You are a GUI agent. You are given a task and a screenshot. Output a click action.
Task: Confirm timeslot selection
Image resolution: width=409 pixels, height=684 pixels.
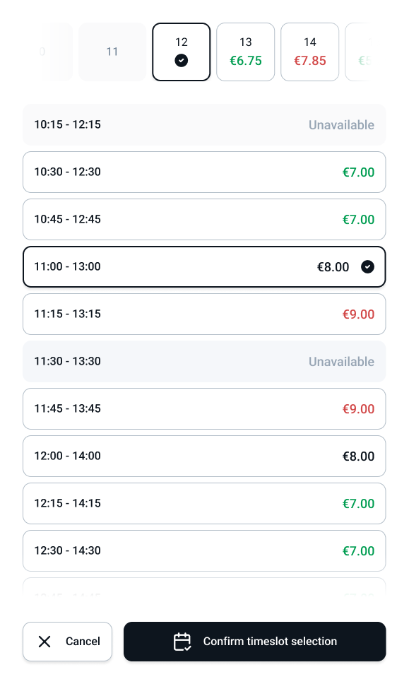[x=254, y=642]
